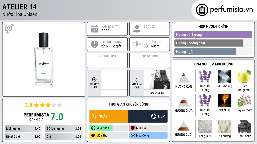Image resolution: width=257 pixels, height=144 pixels.
Task: Click the sillage icon beside Độ toả hương
Action: (137, 44)
